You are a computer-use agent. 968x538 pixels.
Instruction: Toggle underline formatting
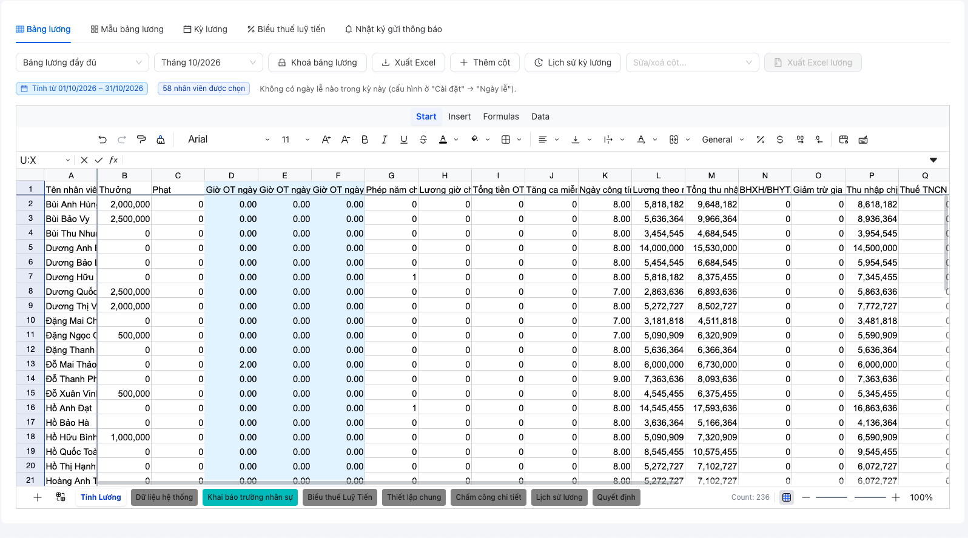[404, 140]
